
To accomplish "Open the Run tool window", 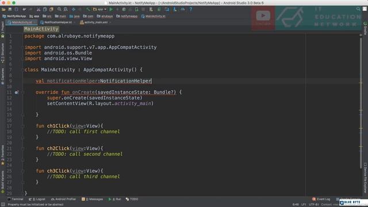I will [114, 199].
